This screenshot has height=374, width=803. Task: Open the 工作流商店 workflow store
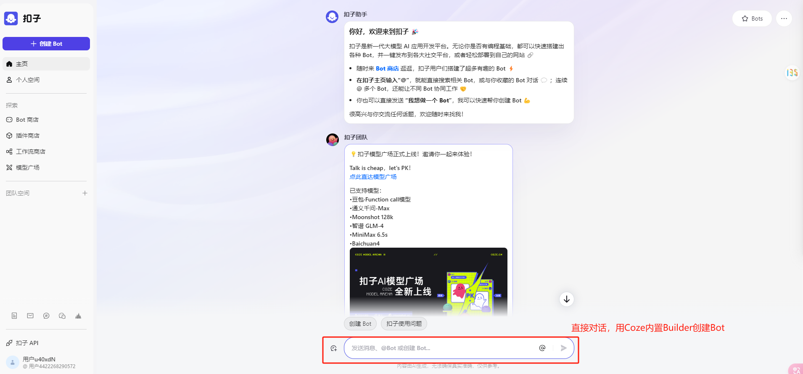pos(46,152)
